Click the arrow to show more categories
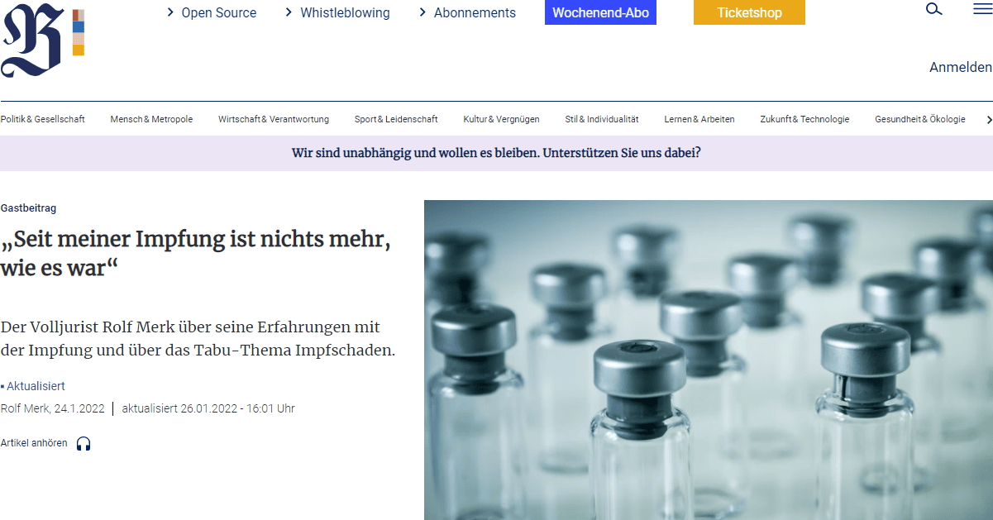 click(x=989, y=120)
